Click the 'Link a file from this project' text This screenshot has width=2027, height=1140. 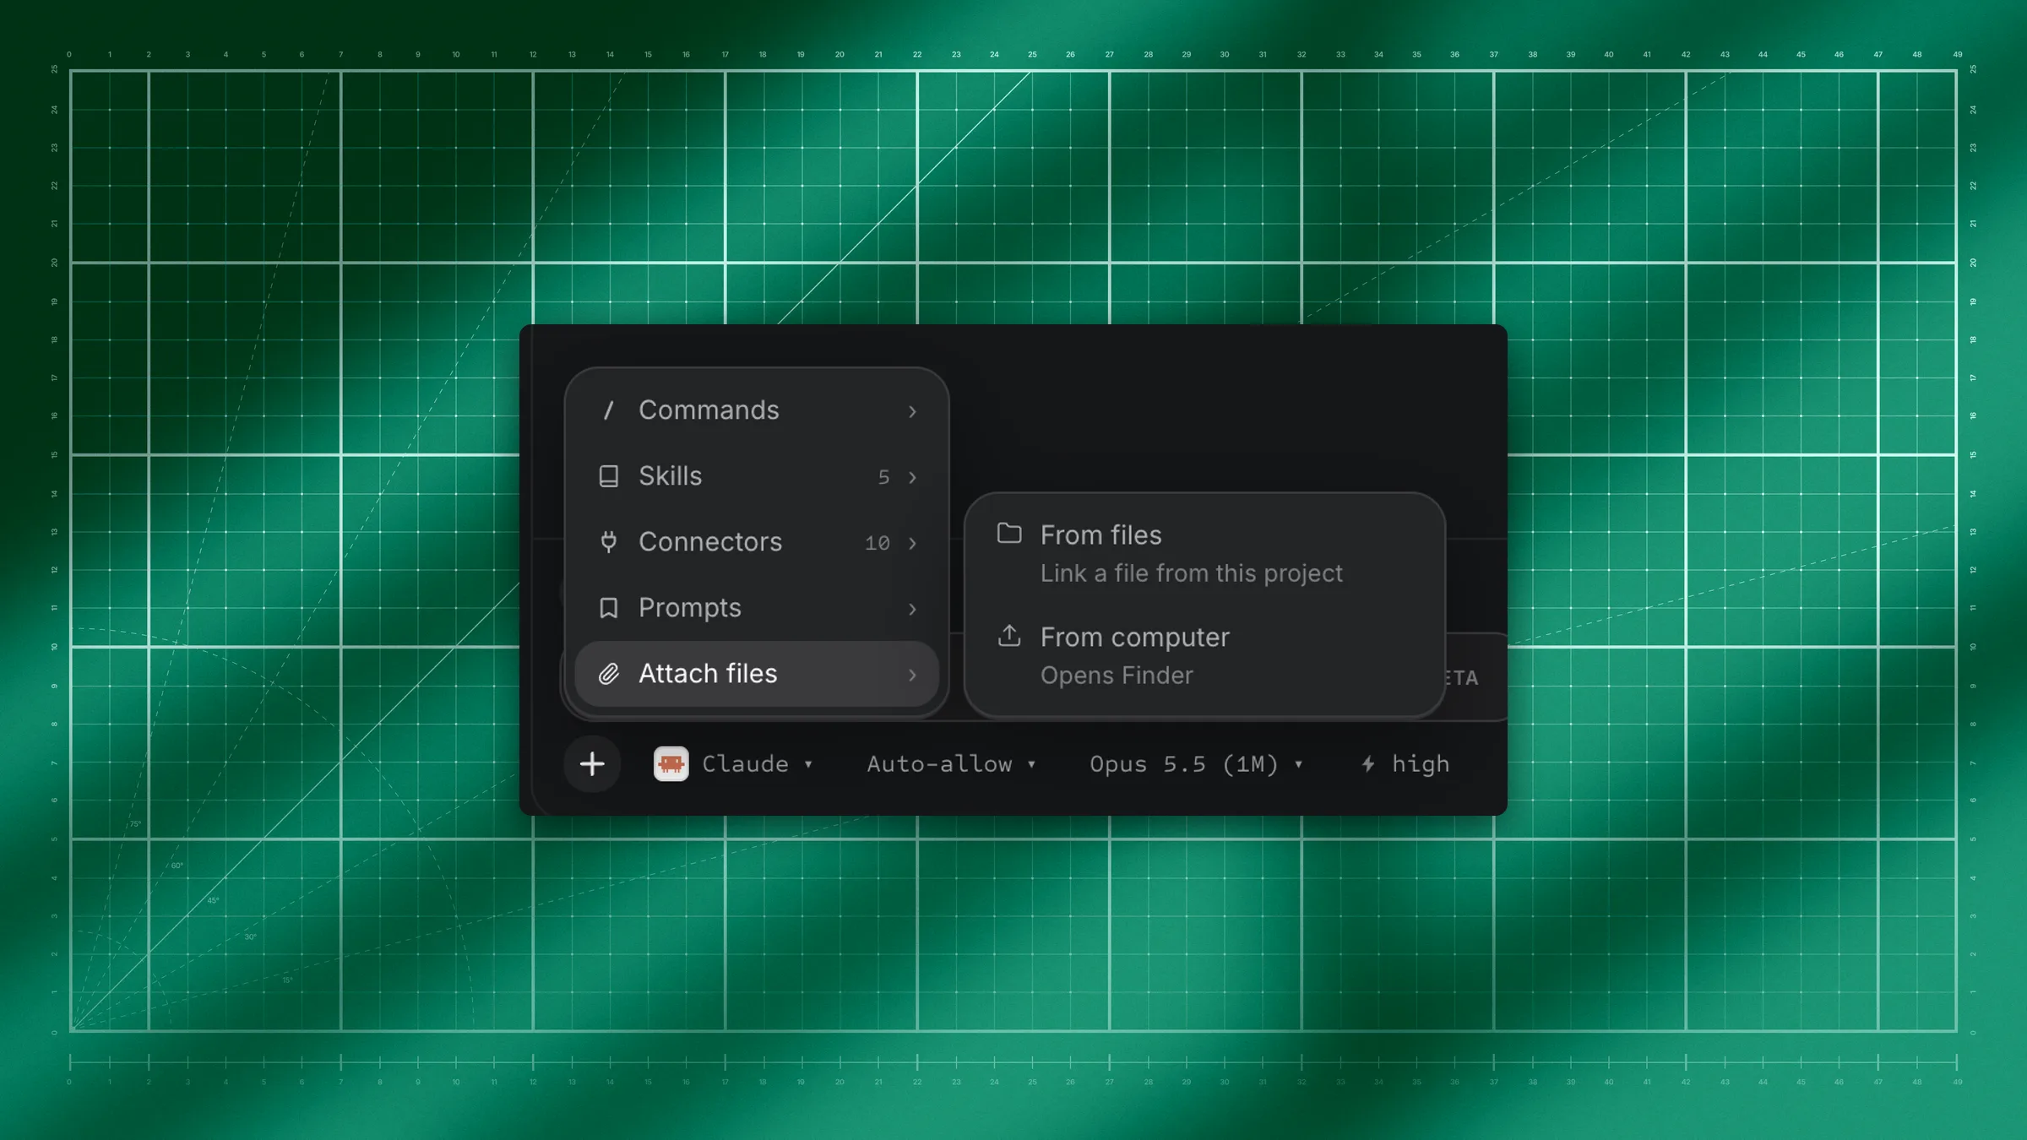coord(1191,573)
